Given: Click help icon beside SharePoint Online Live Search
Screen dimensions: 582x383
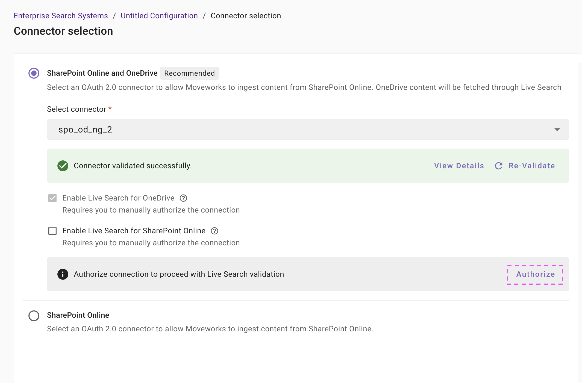Looking at the screenshot, I should (x=214, y=231).
